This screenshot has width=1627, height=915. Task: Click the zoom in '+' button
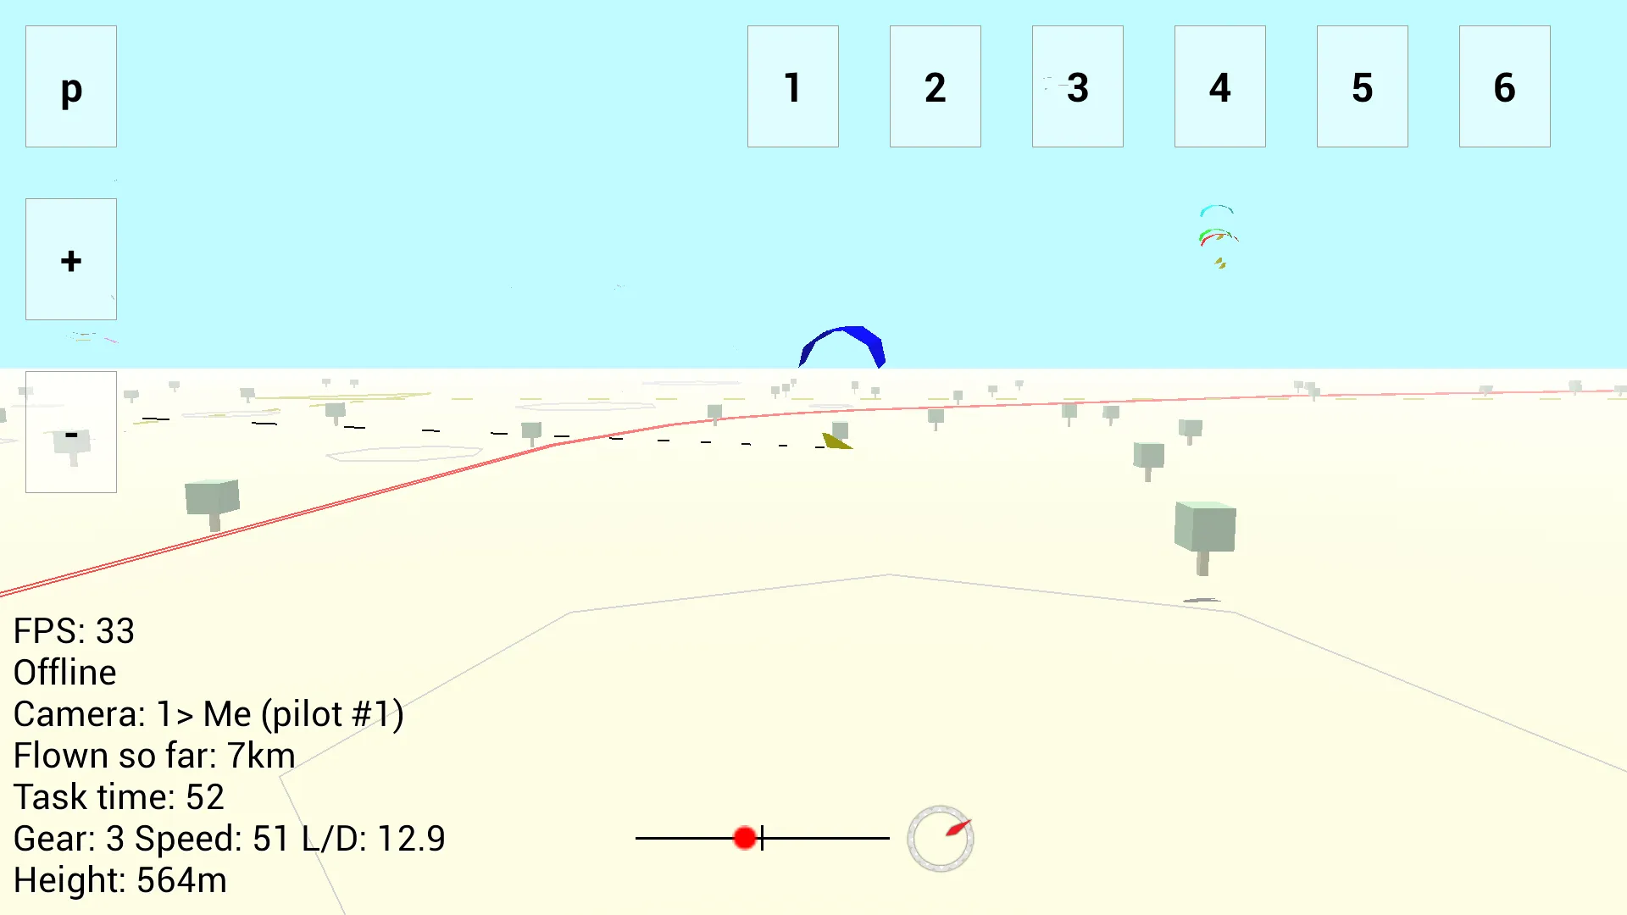click(70, 259)
